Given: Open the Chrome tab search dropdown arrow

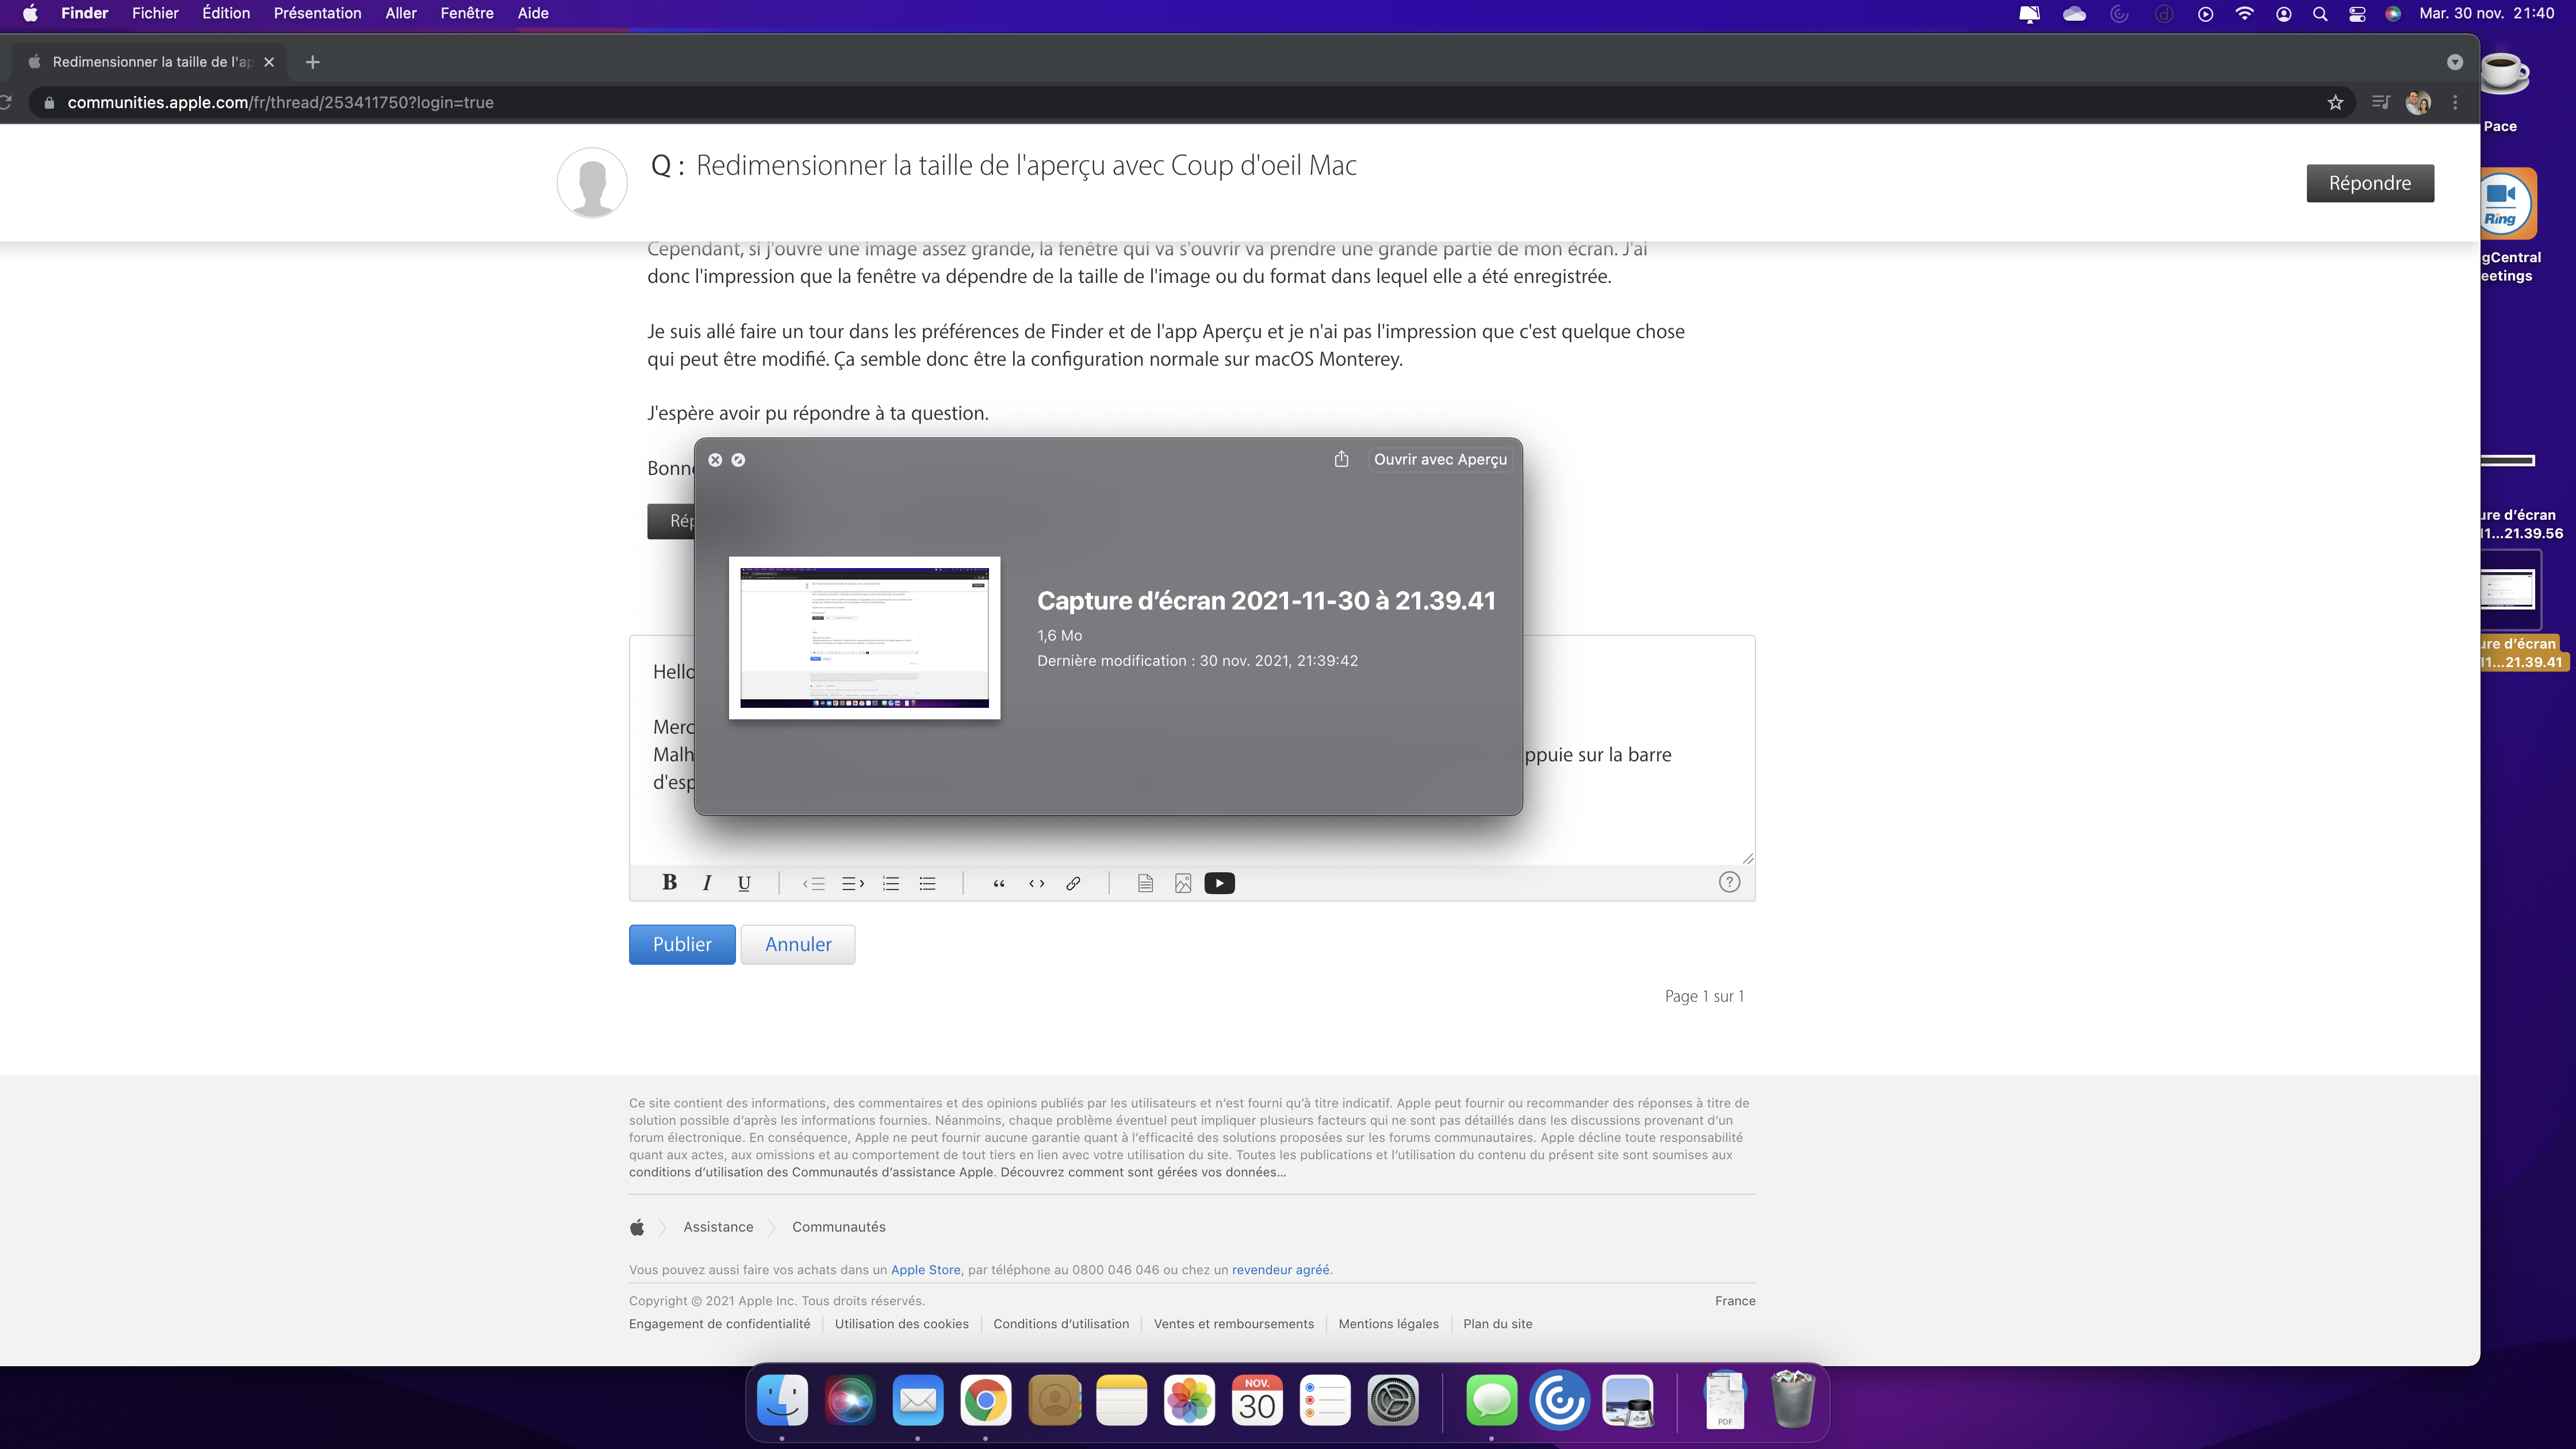Looking at the screenshot, I should [x=2454, y=62].
